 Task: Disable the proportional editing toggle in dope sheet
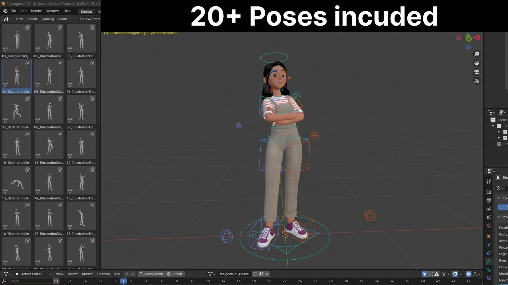tap(469, 274)
